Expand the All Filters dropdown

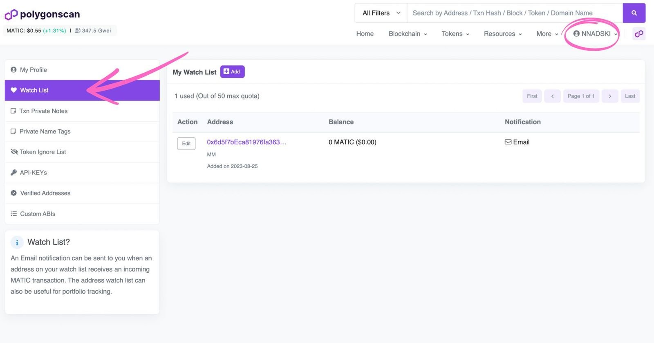pos(381,13)
